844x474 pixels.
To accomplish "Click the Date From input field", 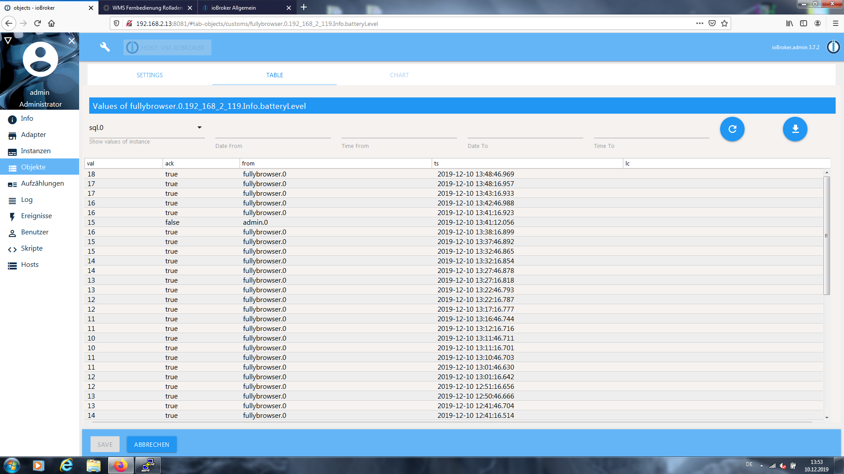I will [x=273, y=133].
